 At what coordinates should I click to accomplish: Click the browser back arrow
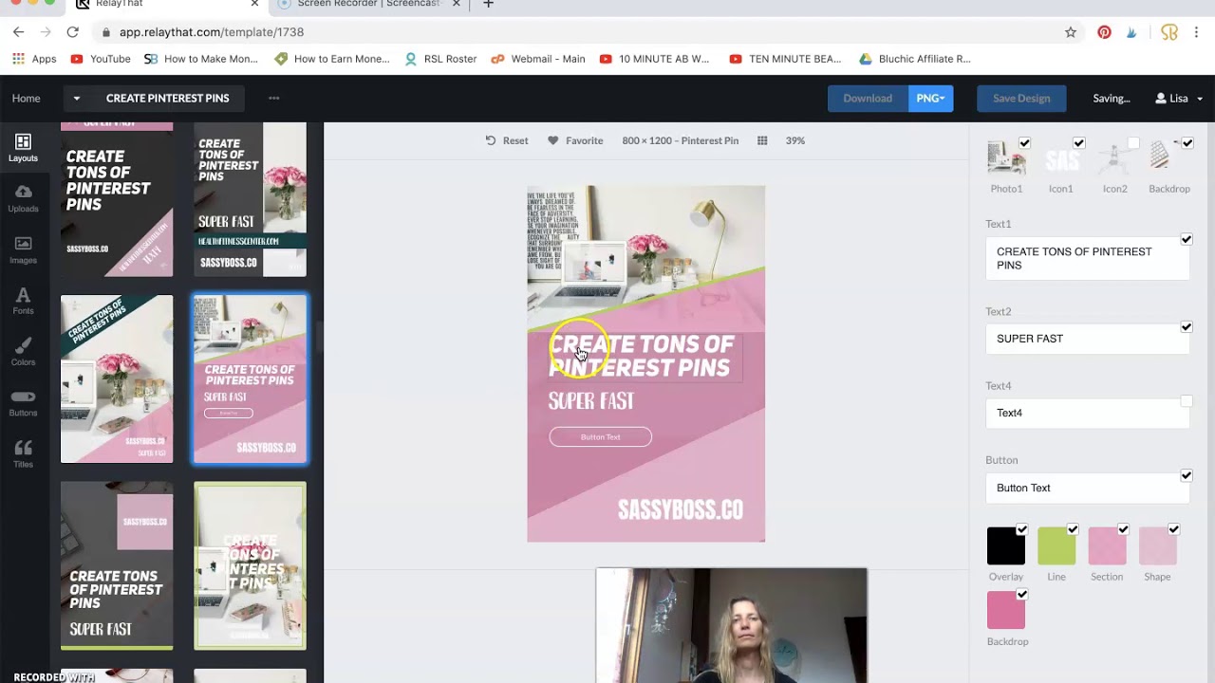(18, 32)
